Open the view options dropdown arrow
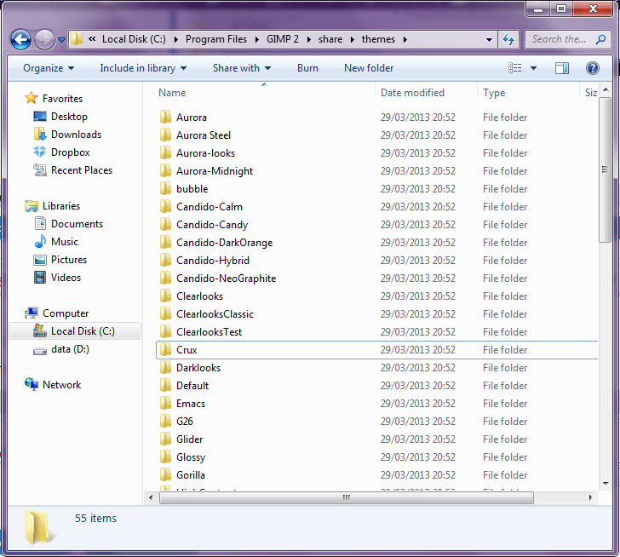620x557 pixels. [x=534, y=68]
